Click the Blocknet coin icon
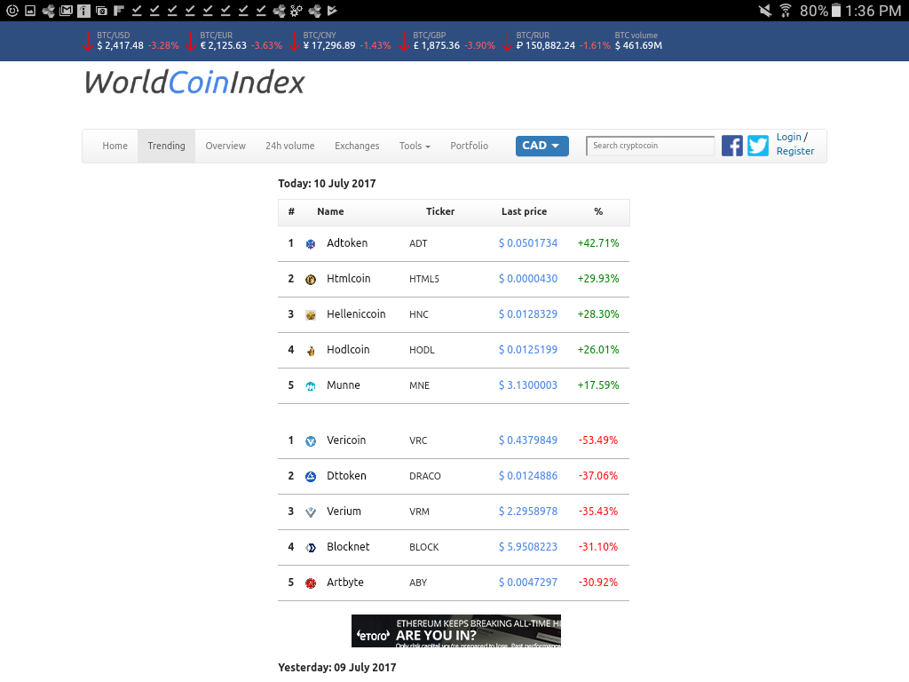The height and width of the screenshot is (682, 909). point(311,547)
